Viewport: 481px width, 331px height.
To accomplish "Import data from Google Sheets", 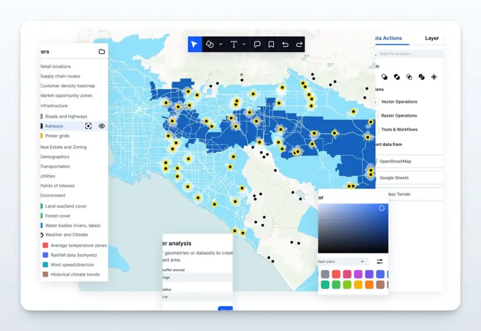I will (x=409, y=178).
